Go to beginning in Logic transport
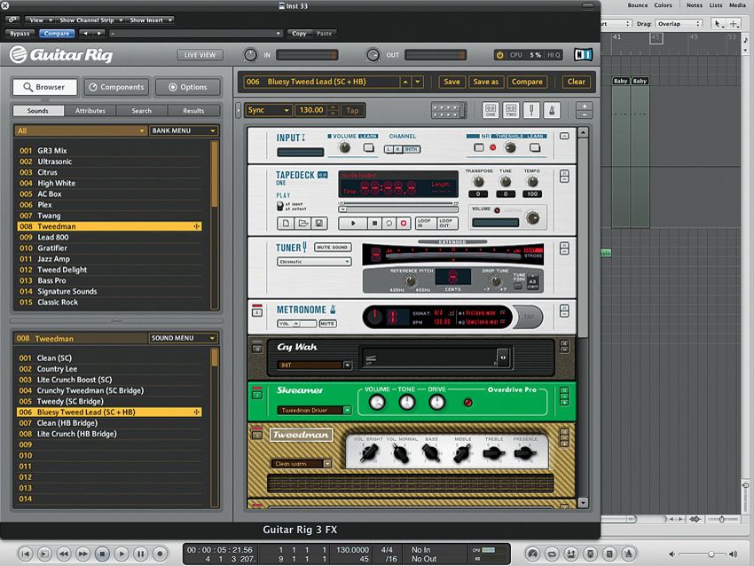The width and height of the screenshot is (754, 566). 25,554
